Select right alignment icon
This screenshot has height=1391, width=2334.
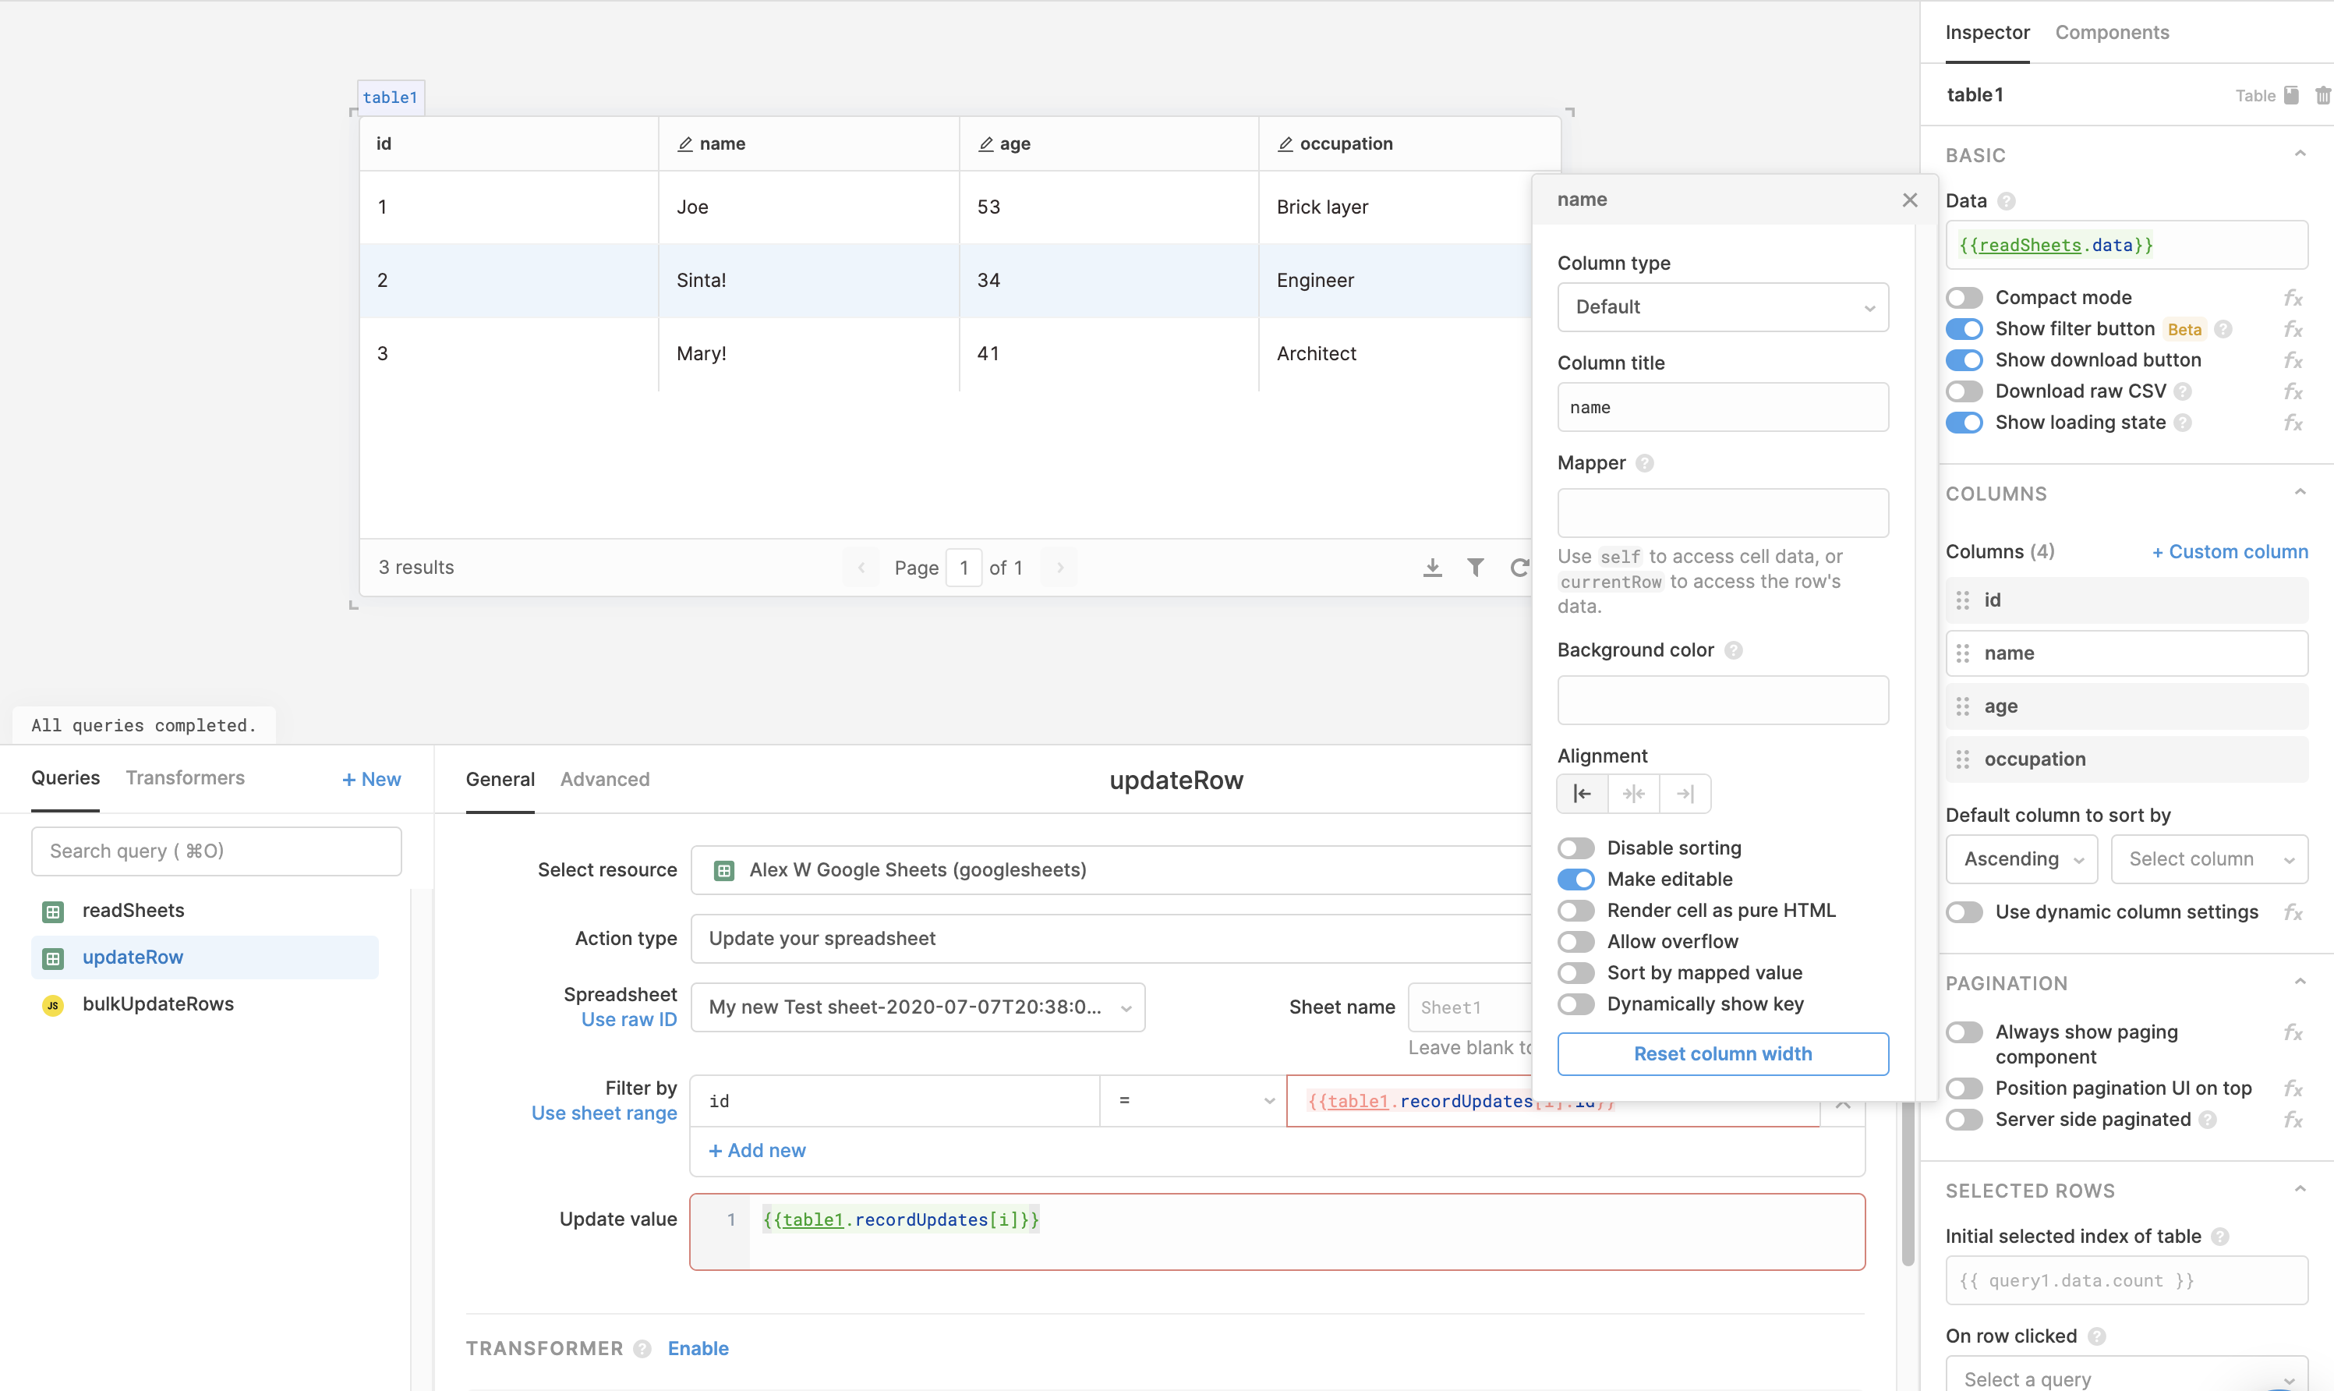click(1685, 794)
